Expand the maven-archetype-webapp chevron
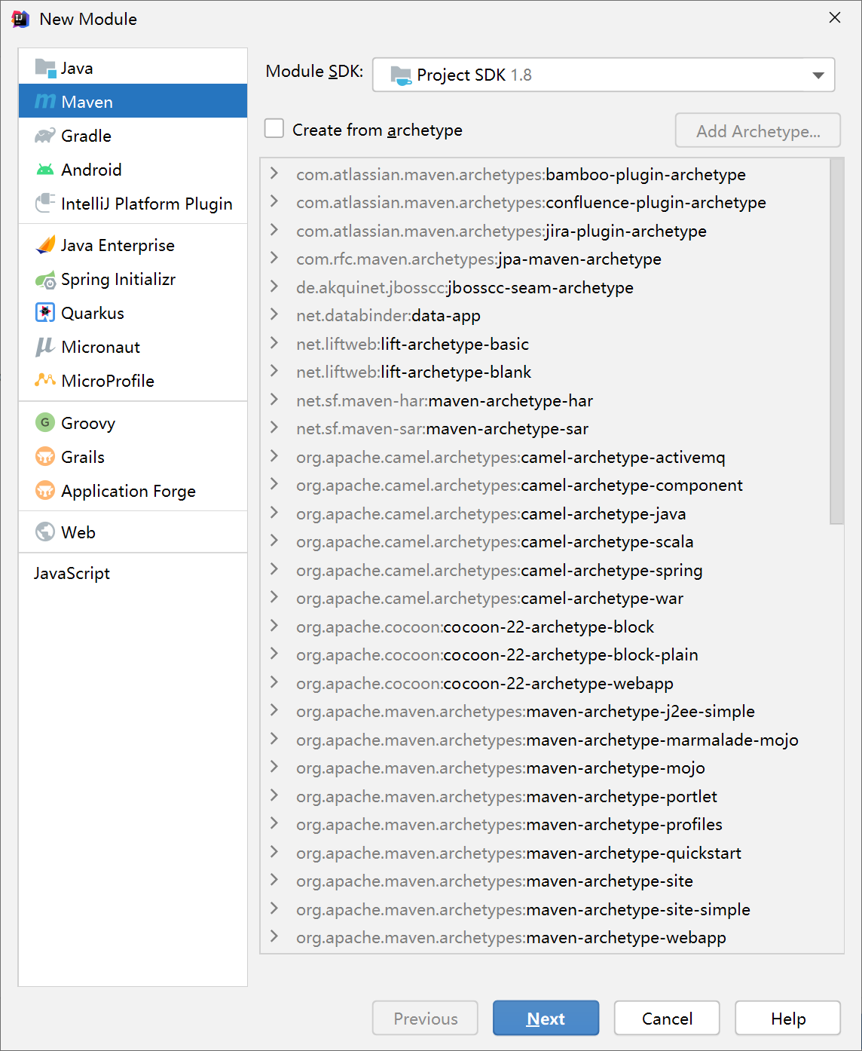The height and width of the screenshot is (1051, 862). (274, 936)
